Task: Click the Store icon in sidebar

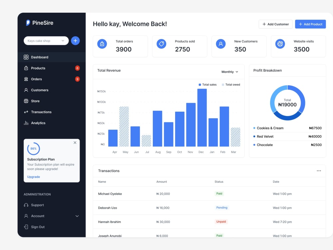Action: click(x=26, y=101)
